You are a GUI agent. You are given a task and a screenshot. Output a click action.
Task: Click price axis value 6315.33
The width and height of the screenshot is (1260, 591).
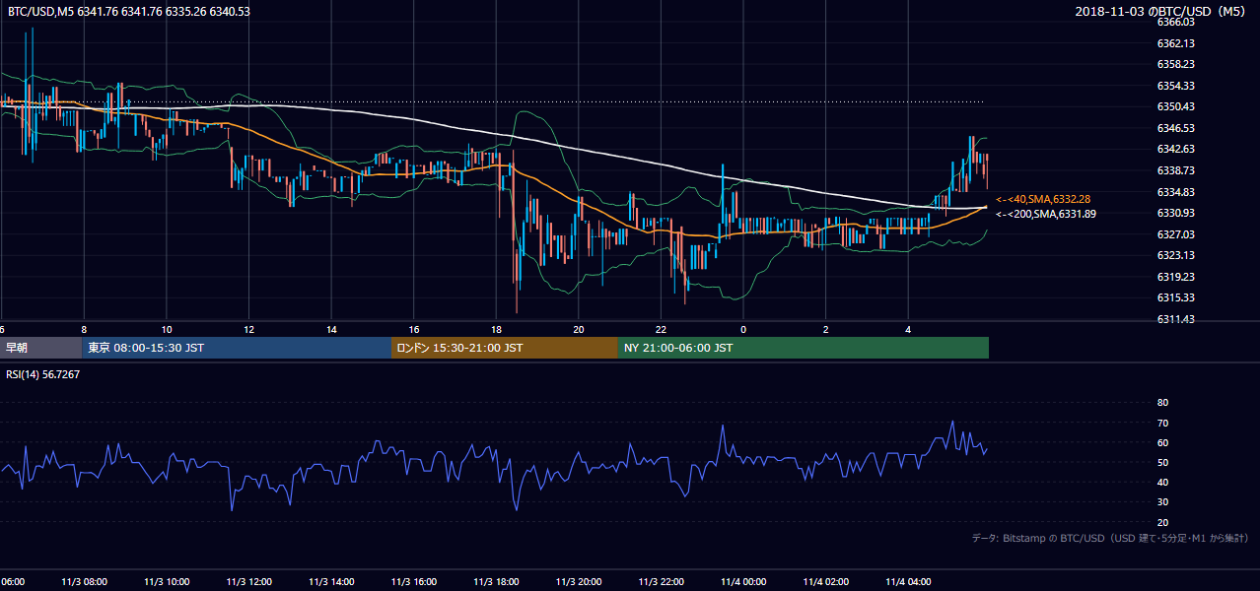(1175, 297)
